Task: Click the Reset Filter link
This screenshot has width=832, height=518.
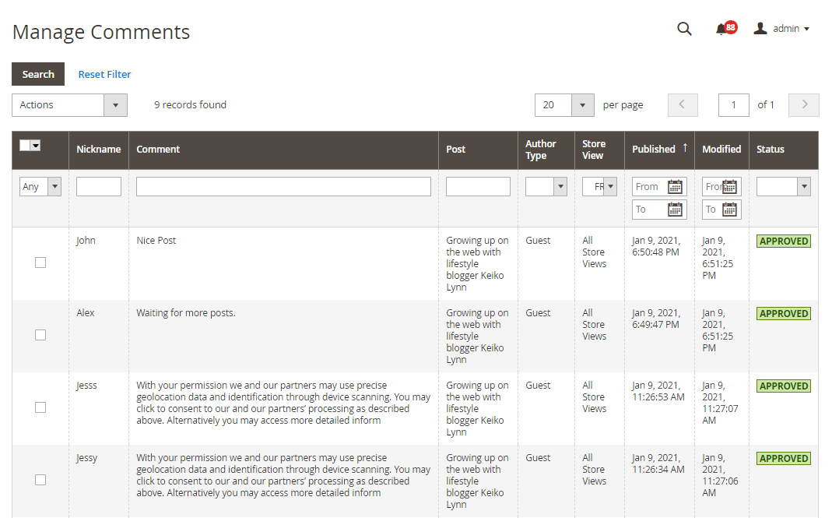Action: [104, 74]
